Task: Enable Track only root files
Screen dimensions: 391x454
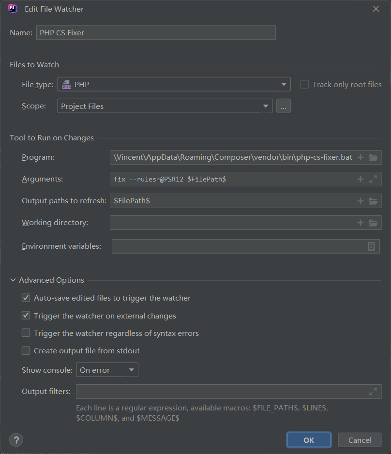Action: coord(304,85)
